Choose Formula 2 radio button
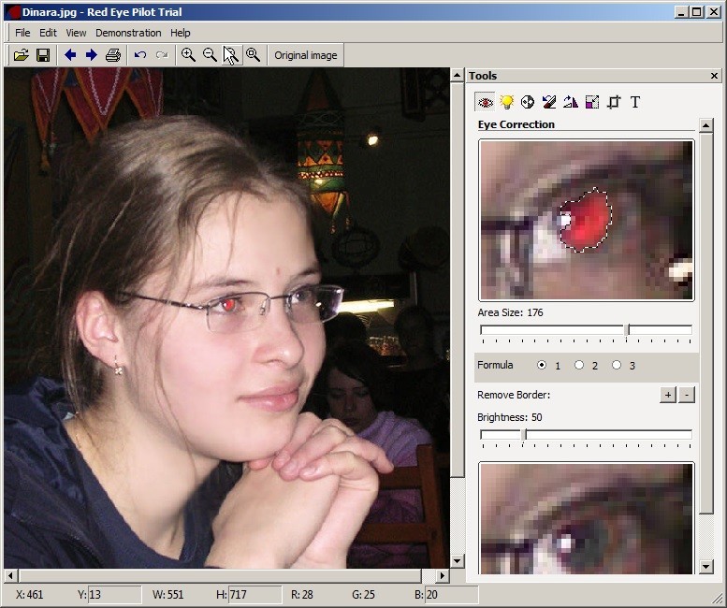The width and height of the screenshot is (727, 608). point(579,365)
